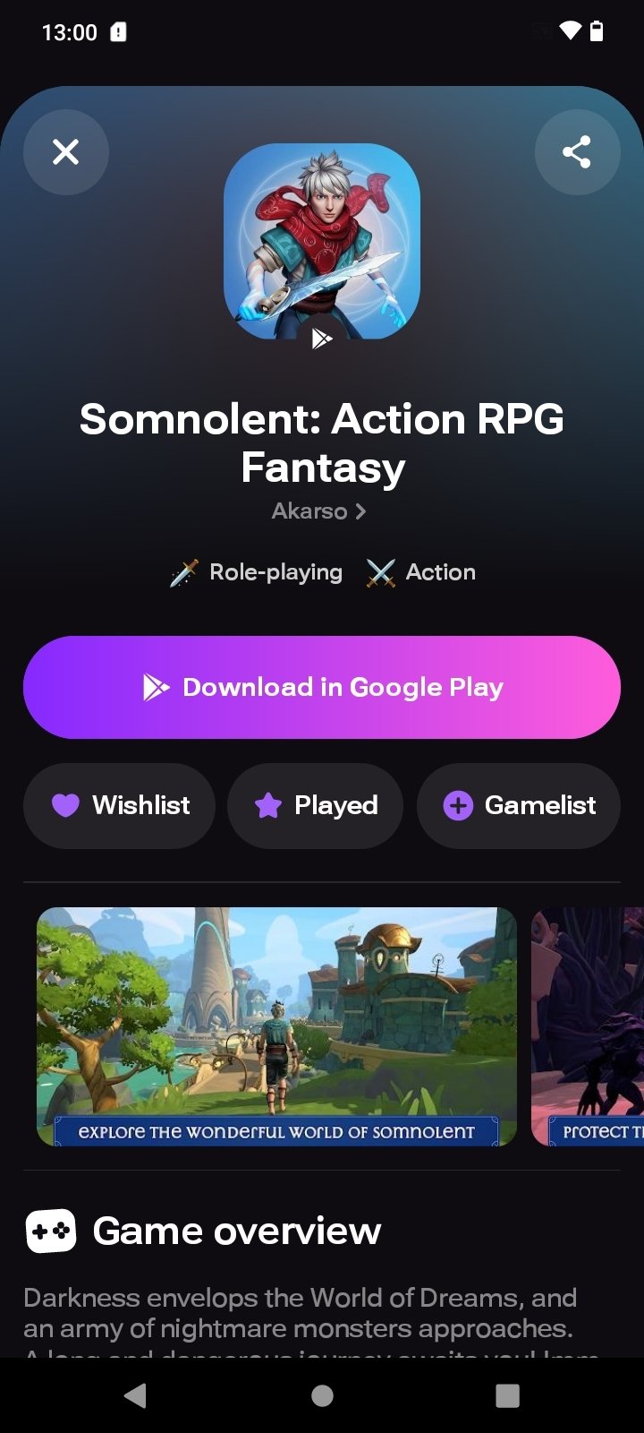The height and width of the screenshot is (1433, 644).
Task: Tap the Google Play badge on game icon
Action: [x=322, y=339]
